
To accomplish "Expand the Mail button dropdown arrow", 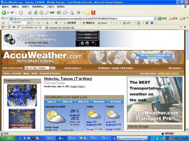I will pos(68,13).
